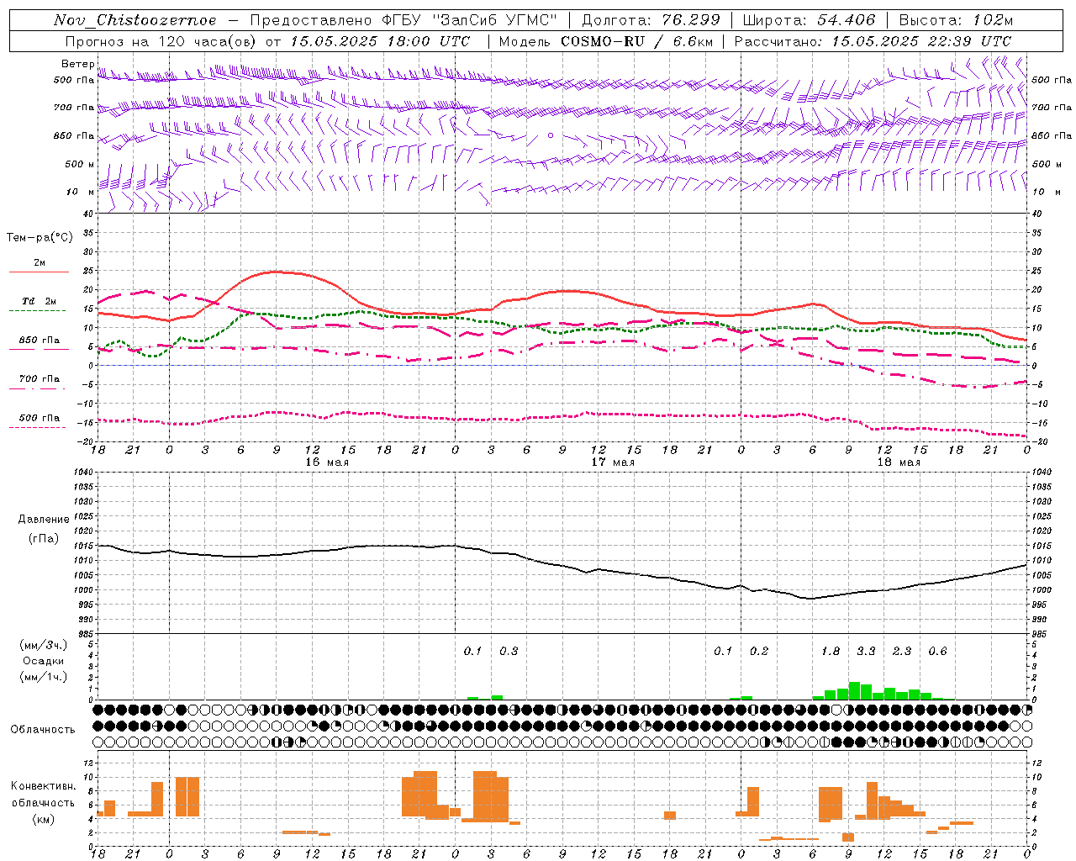
Task: Click the "Ветер" wind panel label
Action: click(77, 64)
